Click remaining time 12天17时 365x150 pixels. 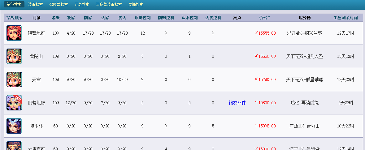tap(345, 33)
